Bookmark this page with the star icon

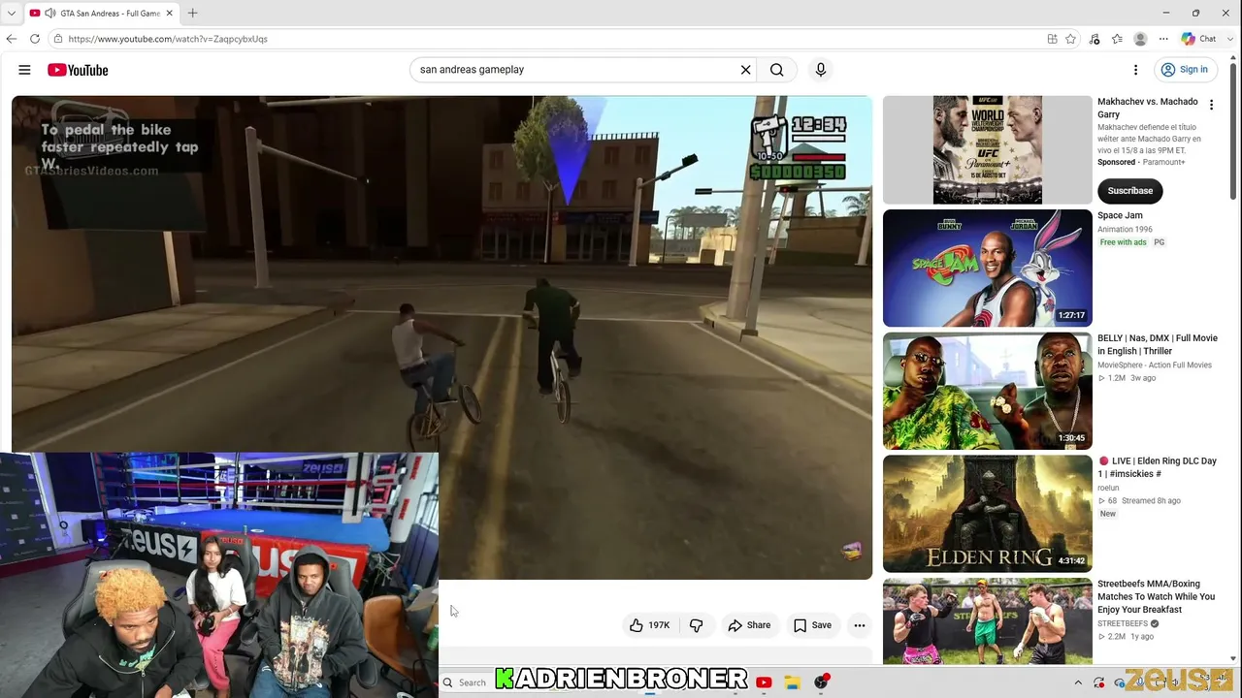click(1070, 39)
